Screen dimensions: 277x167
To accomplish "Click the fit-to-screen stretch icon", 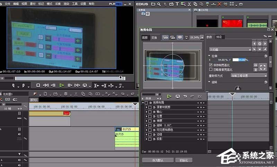I will 262,67.
